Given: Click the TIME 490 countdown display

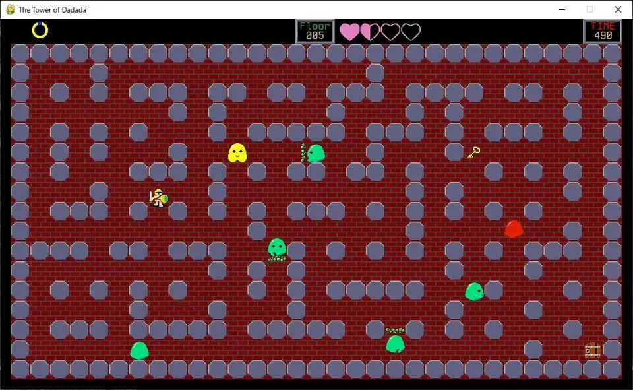Looking at the screenshot, I should [x=602, y=31].
